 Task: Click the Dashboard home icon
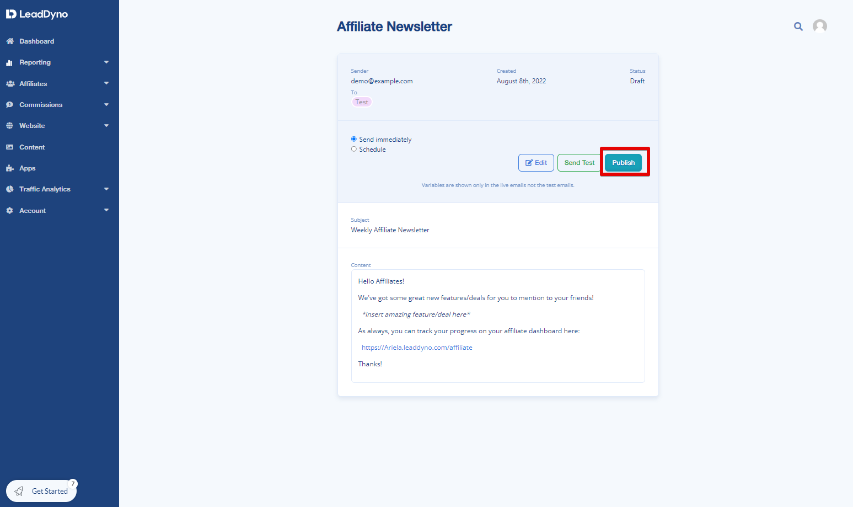coord(9,41)
